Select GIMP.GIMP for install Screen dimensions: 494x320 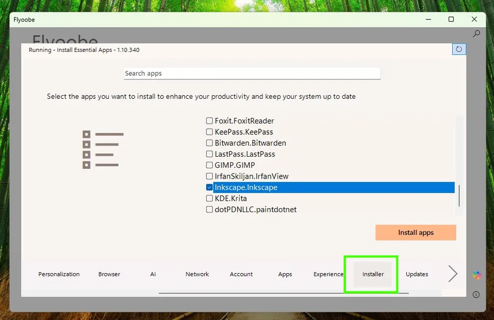pyautogui.click(x=209, y=165)
